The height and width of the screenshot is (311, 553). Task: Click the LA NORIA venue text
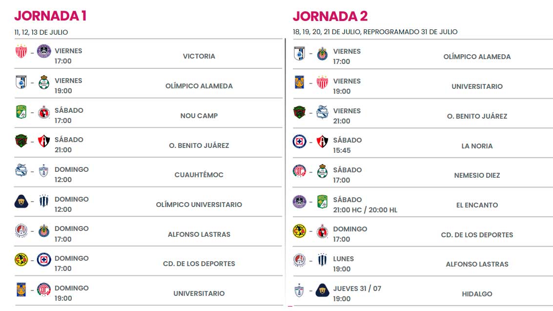coord(476,146)
